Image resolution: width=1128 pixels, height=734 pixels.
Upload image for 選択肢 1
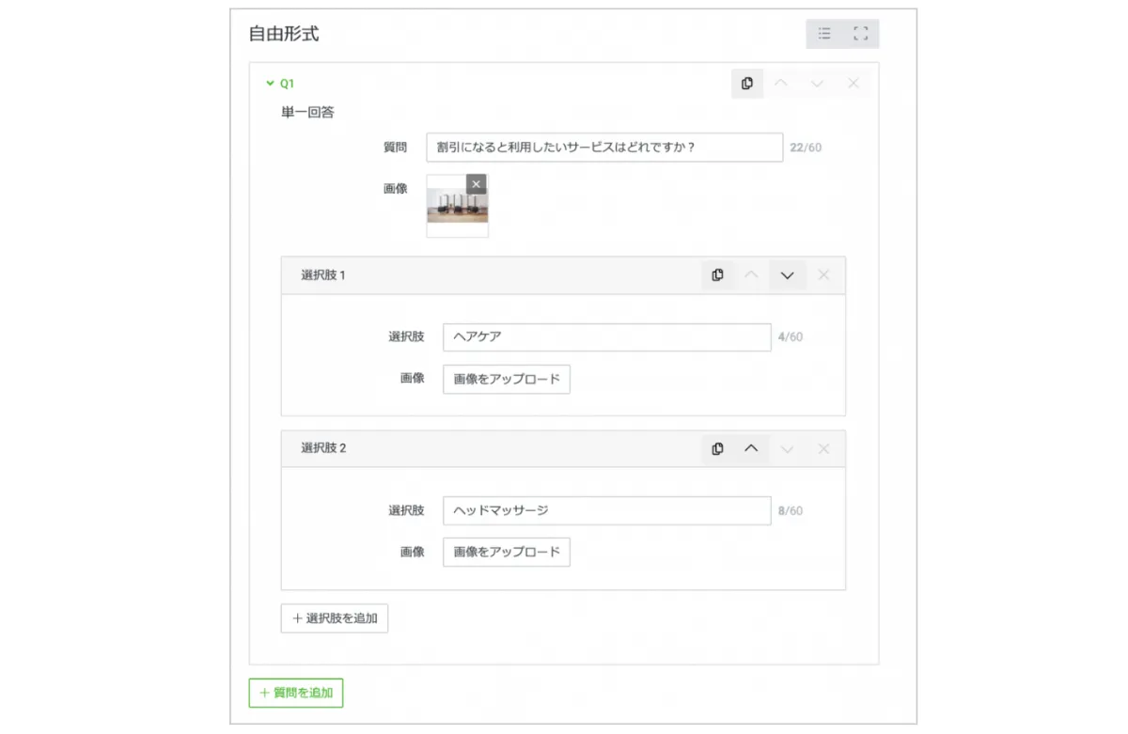click(507, 379)
